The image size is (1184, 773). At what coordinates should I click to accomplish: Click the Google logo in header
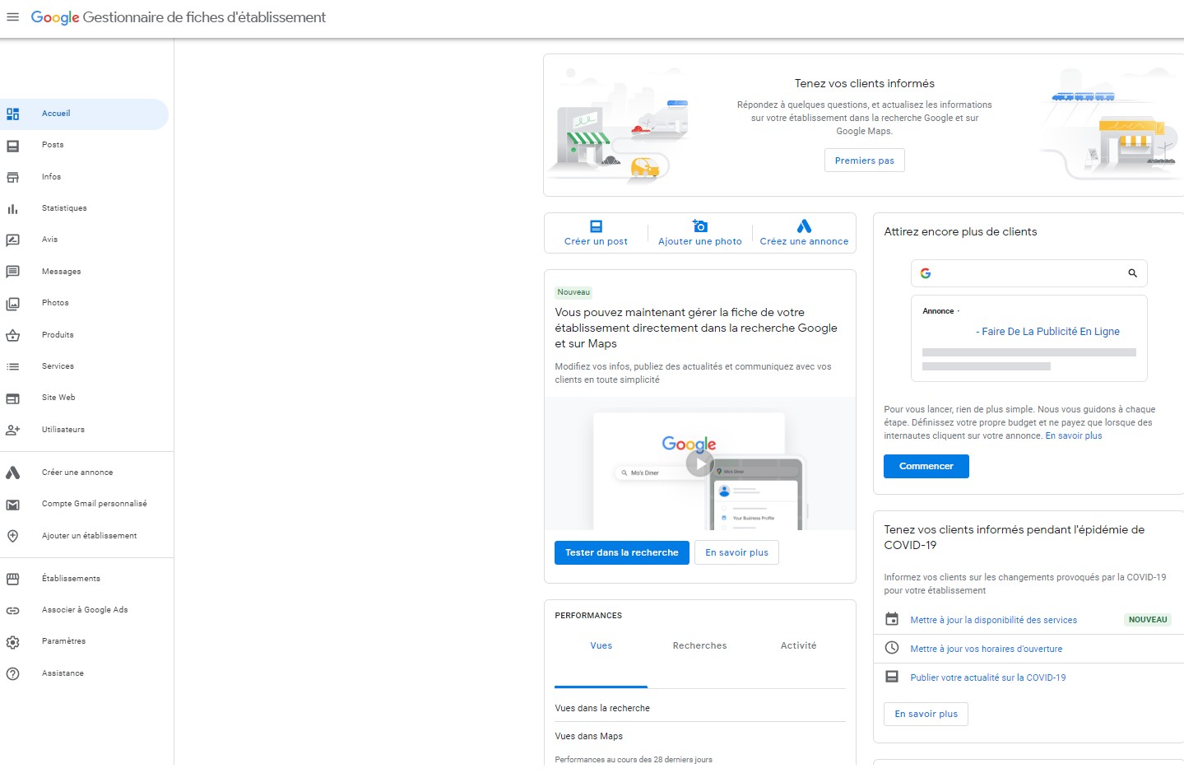pos(55,17)
